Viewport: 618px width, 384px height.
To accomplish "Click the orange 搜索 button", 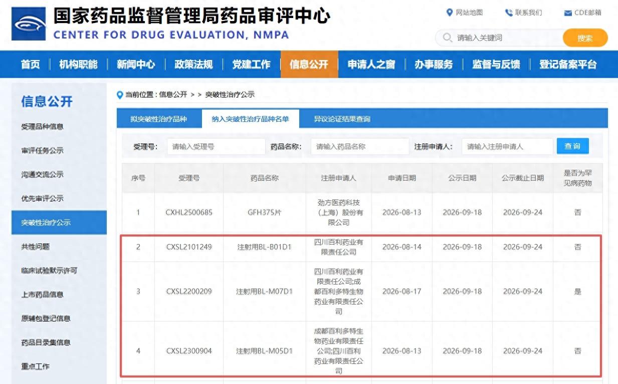I will pos(585,38).
